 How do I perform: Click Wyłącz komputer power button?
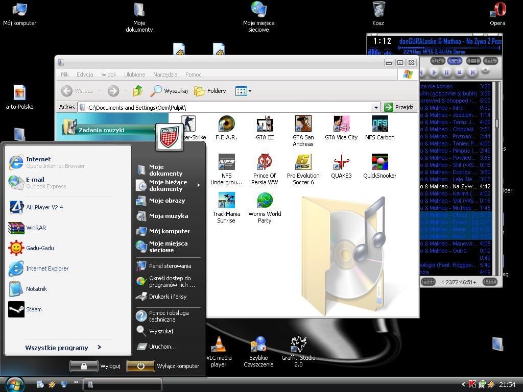163,365
